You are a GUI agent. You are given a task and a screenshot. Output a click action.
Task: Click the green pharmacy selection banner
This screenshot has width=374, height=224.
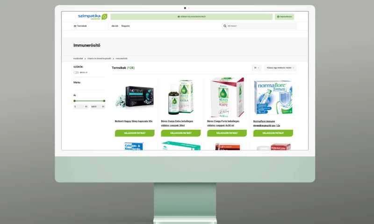click(x=192, y=17)
